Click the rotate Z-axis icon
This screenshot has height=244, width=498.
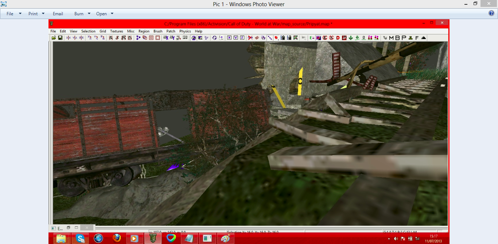pyautogui.click(x=102, y=38)
